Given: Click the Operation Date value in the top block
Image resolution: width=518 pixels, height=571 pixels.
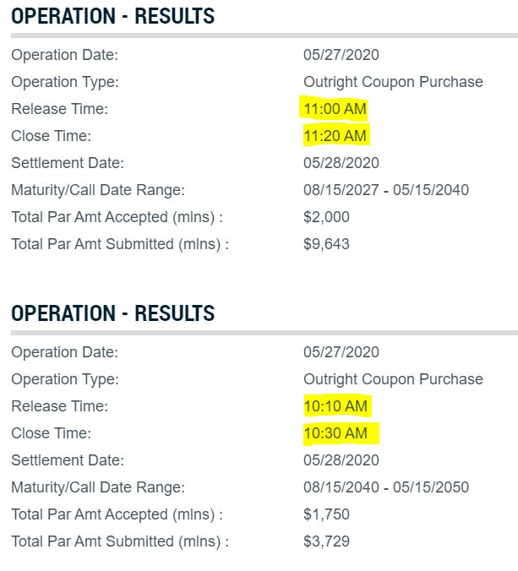Looking at the screenshot, I should coord(341,55).
